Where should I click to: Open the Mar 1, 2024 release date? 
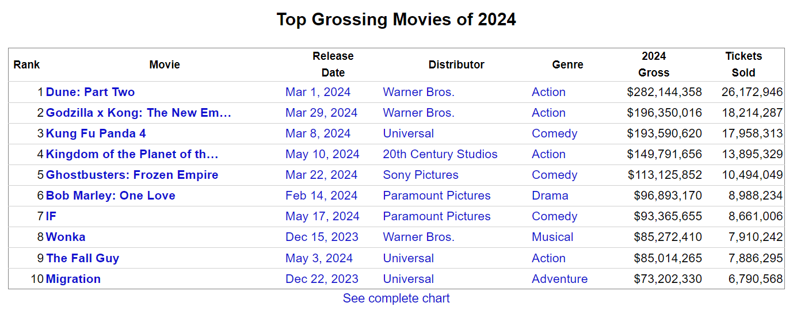click(x=318, y=92)
